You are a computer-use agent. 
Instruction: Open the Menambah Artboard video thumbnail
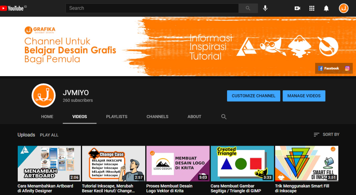(49, 163)
